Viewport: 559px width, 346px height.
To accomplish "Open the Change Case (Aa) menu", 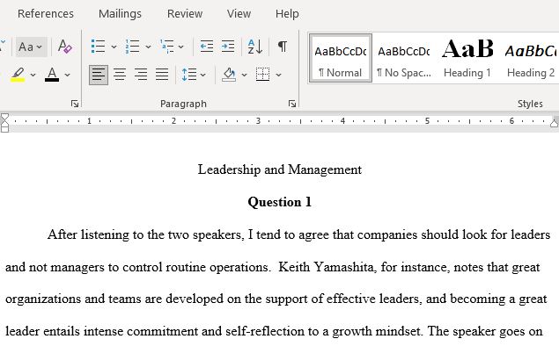I will [x=31, y=47].
